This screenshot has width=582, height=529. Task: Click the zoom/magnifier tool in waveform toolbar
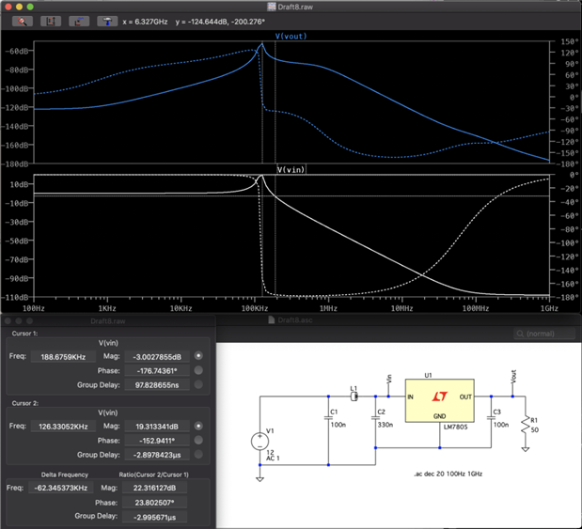pyautogui.click(x=21, y=21)
